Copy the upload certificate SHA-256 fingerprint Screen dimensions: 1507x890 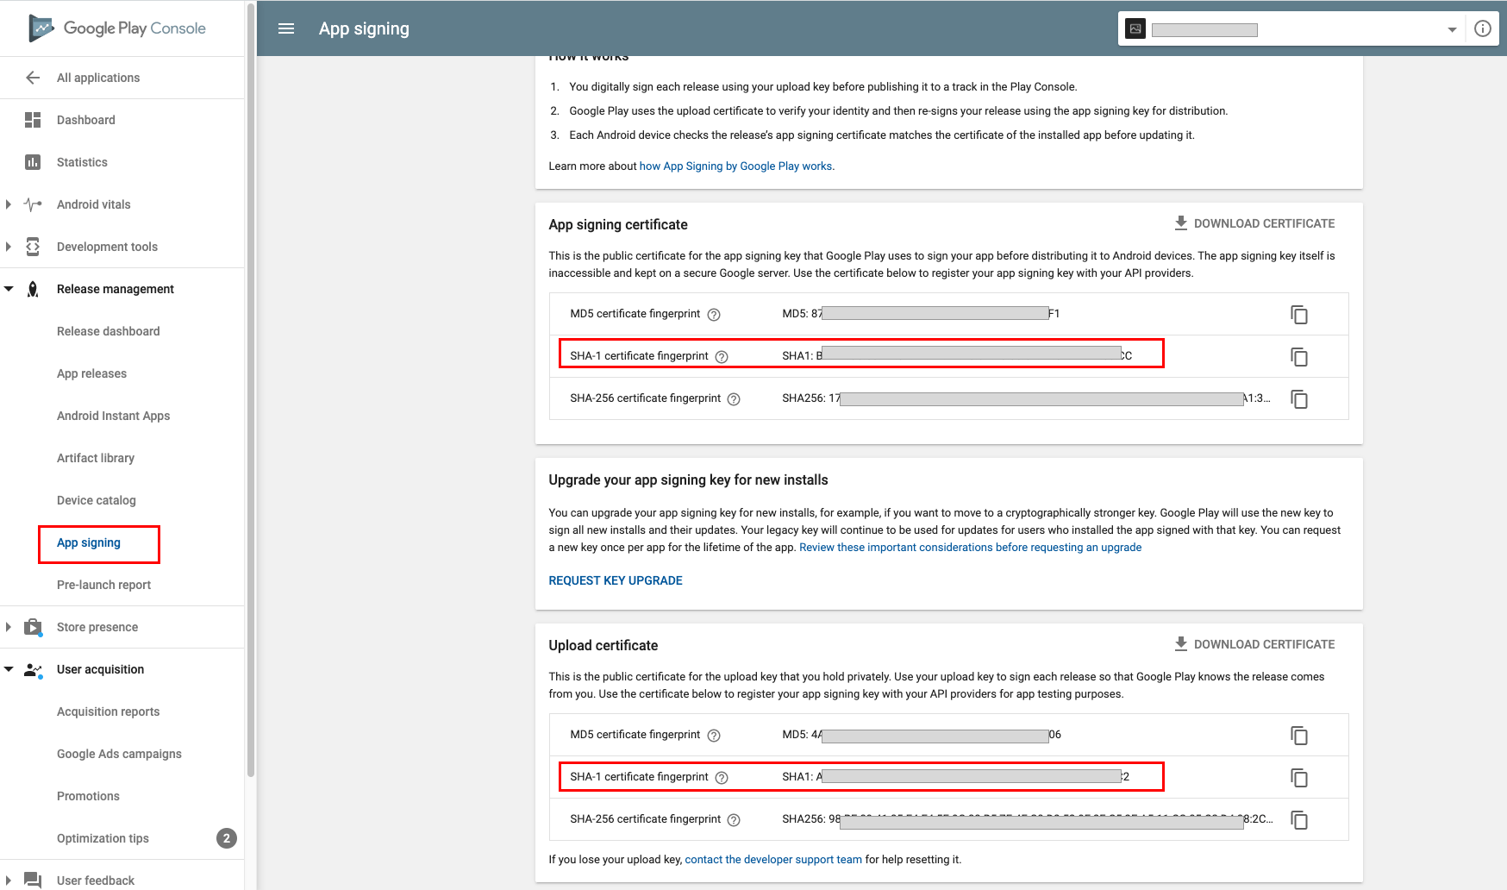1299,820
